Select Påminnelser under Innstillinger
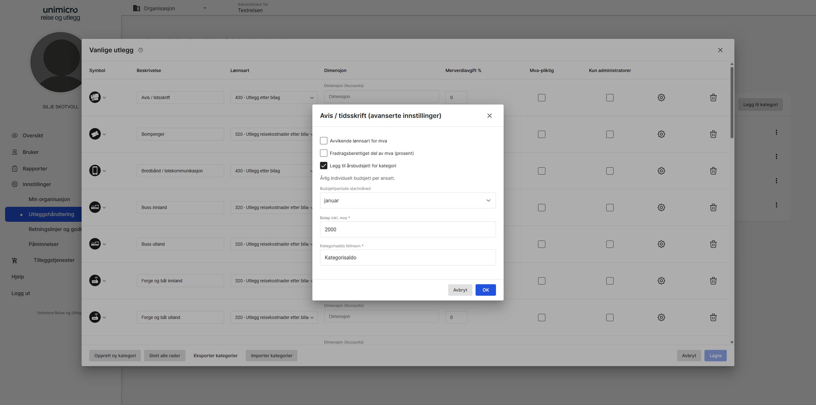 click(44, 244)
